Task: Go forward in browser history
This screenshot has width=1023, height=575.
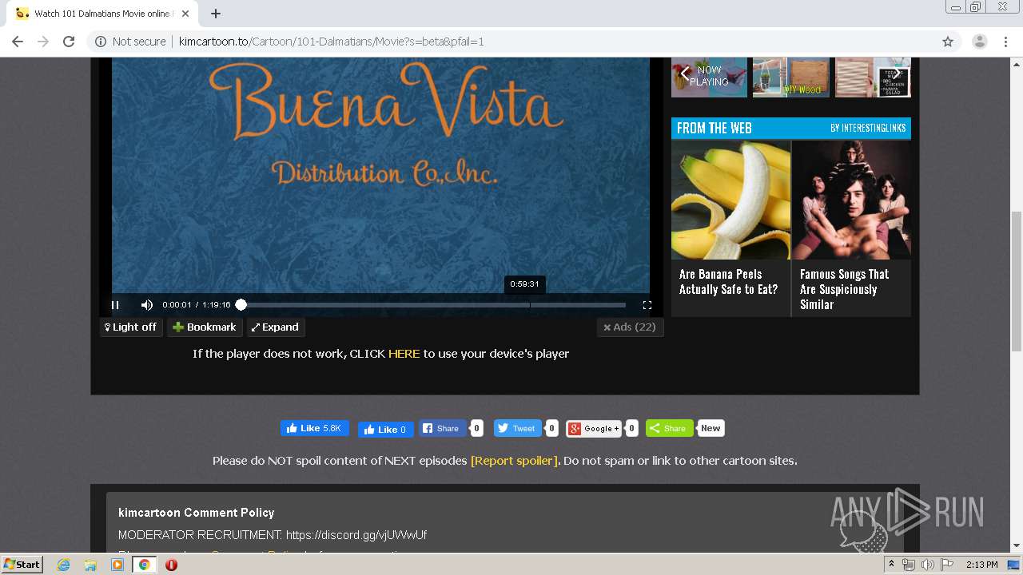Action: [43, 42]
